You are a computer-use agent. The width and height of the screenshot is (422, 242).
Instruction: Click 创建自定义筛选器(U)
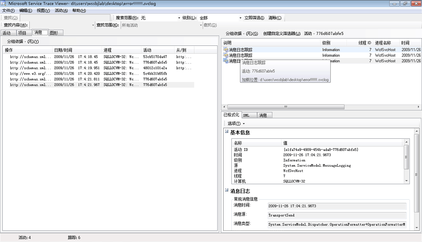(x=282, y=34)
